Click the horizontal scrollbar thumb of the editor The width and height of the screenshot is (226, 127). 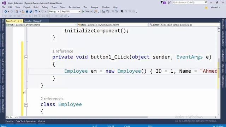[83, 117]
